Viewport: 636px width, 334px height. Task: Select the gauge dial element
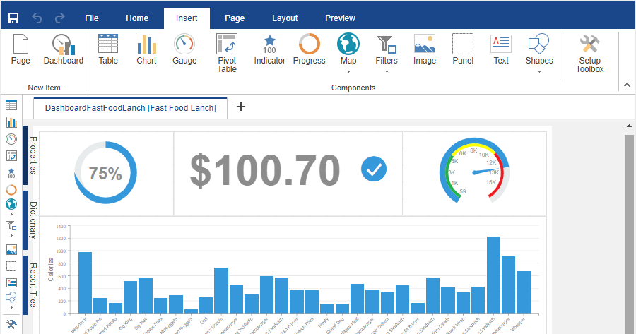click(x=475, y=171)
